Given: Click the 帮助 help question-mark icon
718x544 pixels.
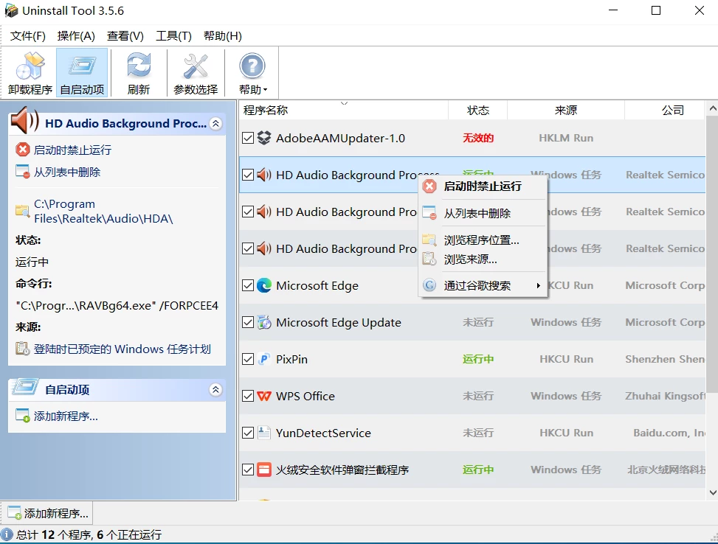Looking at the screenshot, I should click(252, 66).
